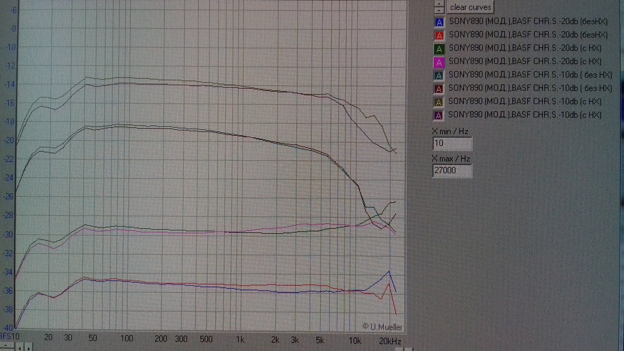Click the down arrow beside clear curves
The height and width of the screenshot is (351, 624).
click(439, 10)
